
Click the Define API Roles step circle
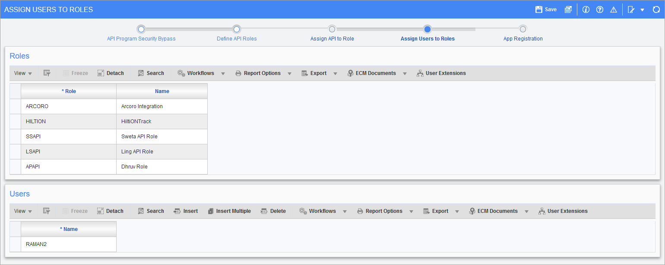tap(237, 29)
